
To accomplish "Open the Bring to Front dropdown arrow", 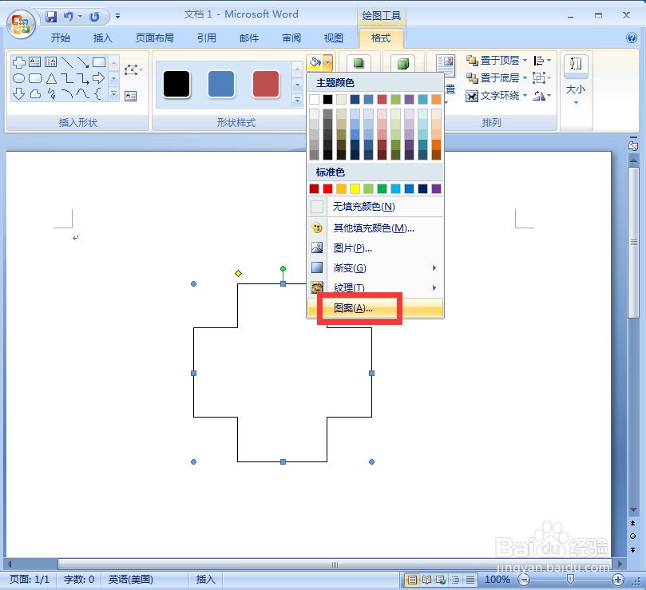I will [525, 61].
